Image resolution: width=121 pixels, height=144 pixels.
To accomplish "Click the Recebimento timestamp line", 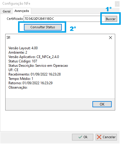I will tap(35, 74).
